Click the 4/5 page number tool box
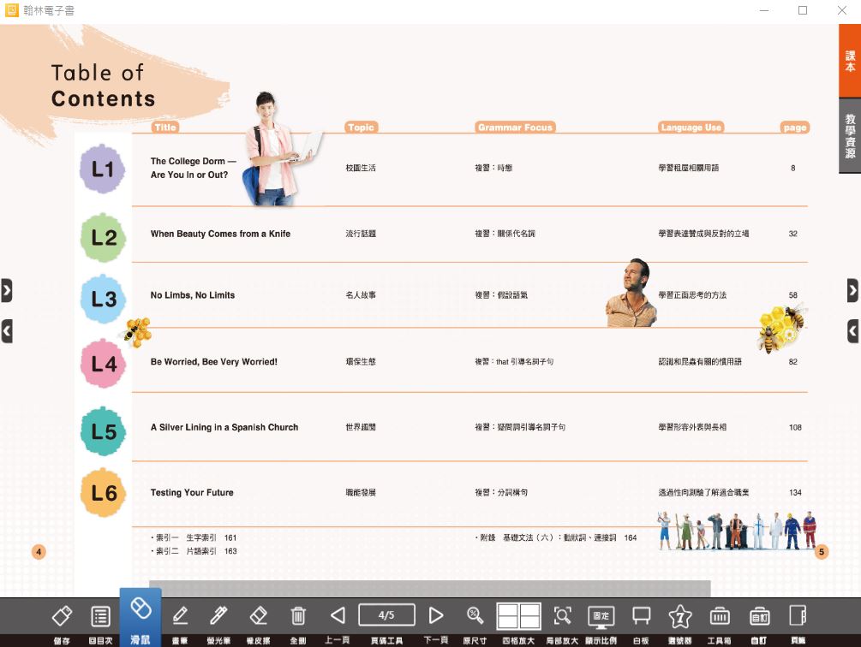Image resolution: width=861 pixels, height=647 pixels. (x=386, y=615)
